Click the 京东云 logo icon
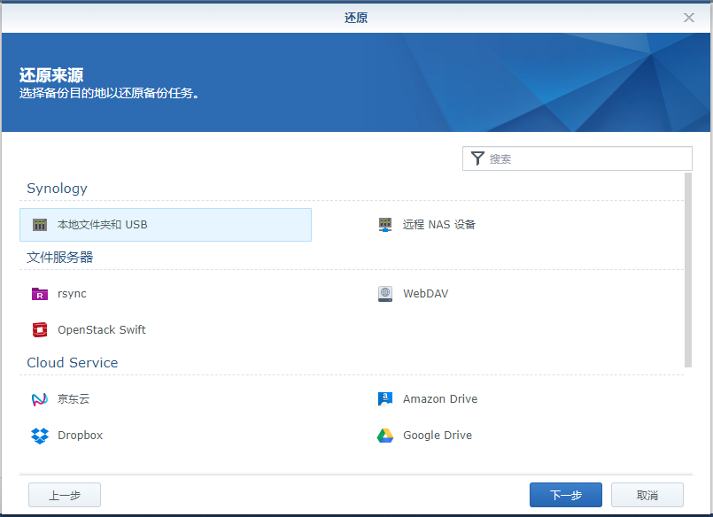 pos(40,399)
